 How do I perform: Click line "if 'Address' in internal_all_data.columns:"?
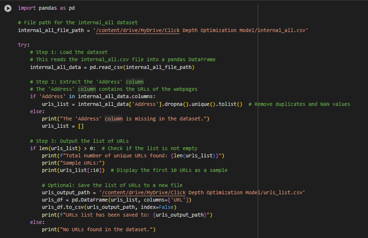[93, 96]
